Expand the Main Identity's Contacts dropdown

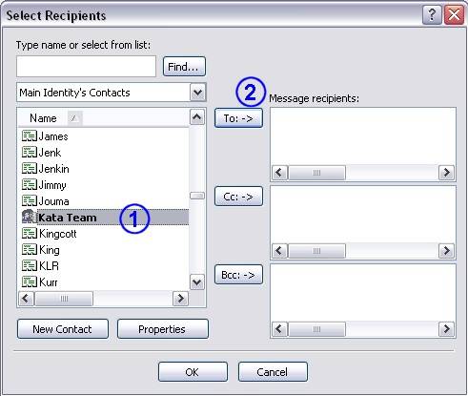[x=197, y=93]
